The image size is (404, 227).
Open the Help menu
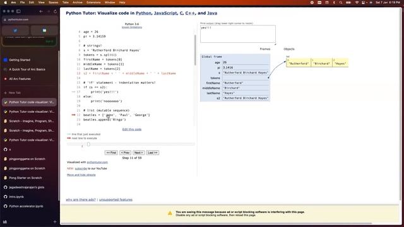[122, 3]
